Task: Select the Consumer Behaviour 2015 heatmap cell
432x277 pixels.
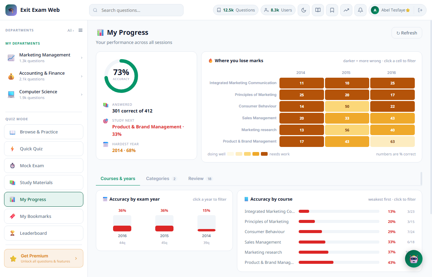Action: click(x=347, y=106)
